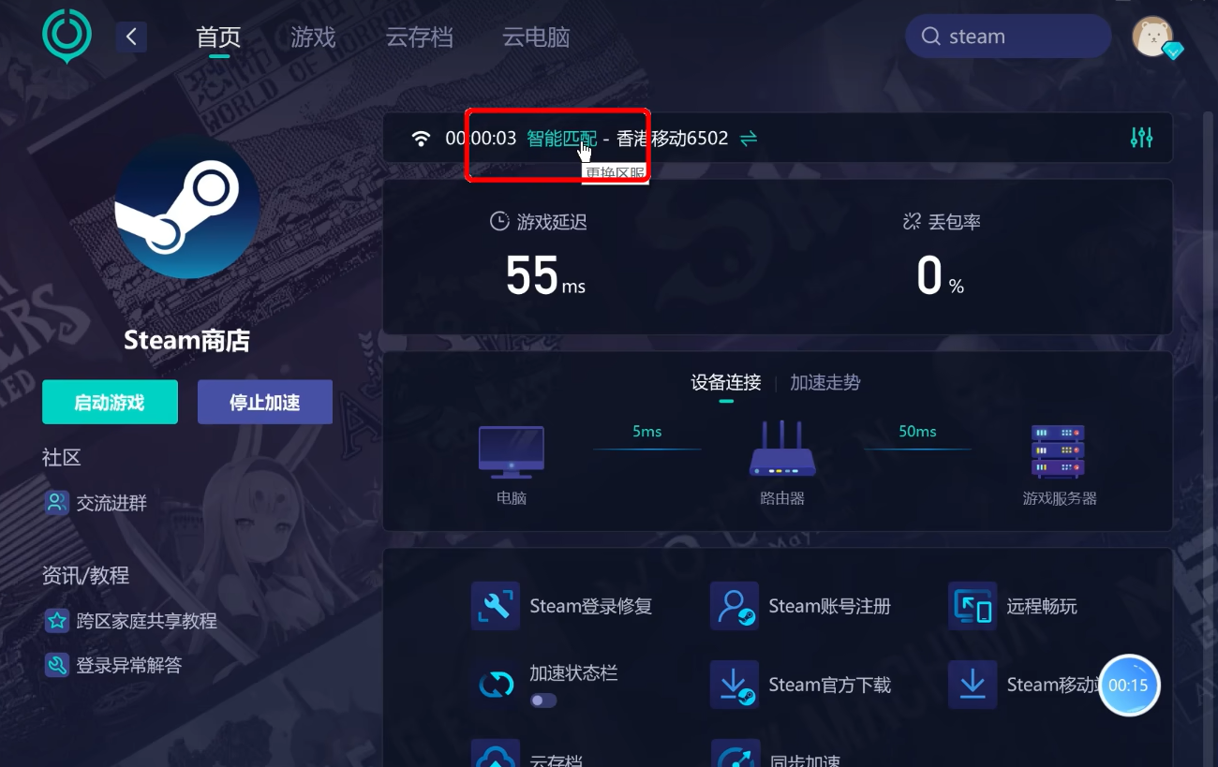Toggle the 加速状态栏 switch

coord(543,701)
